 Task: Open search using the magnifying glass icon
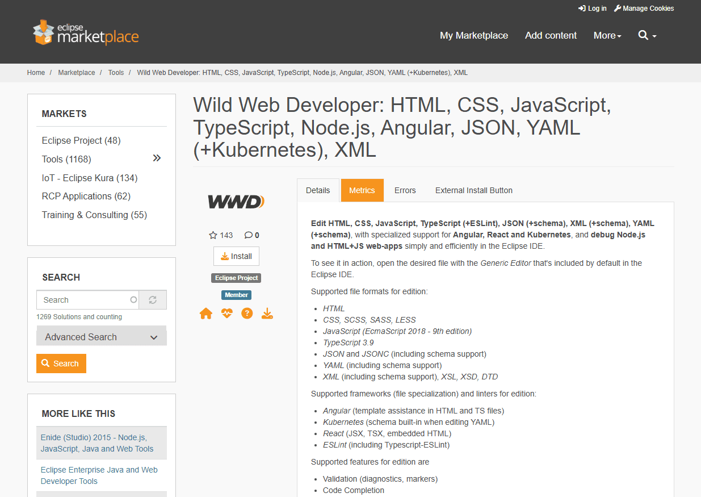644,35
